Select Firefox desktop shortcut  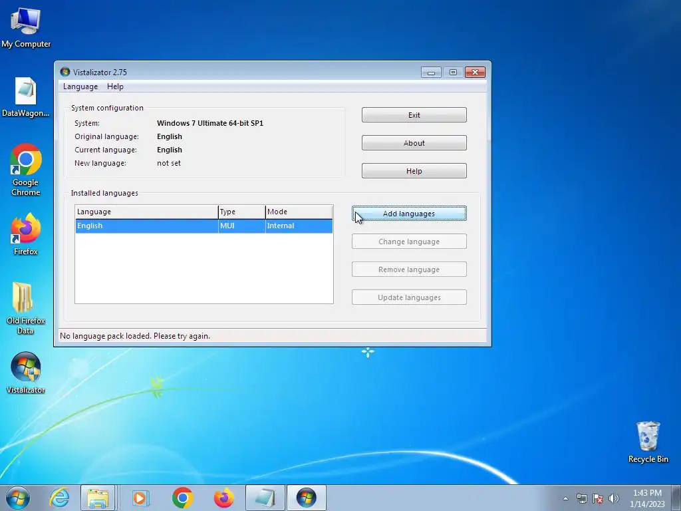click(x=26, y=234)
